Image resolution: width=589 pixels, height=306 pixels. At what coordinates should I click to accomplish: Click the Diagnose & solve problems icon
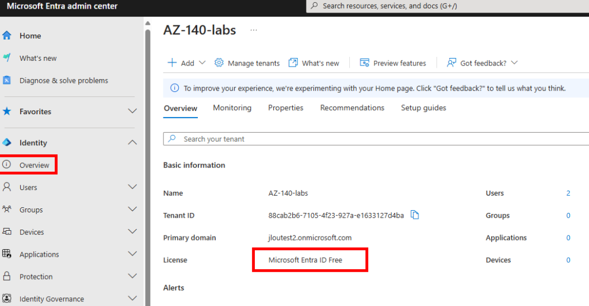[7, 80]
